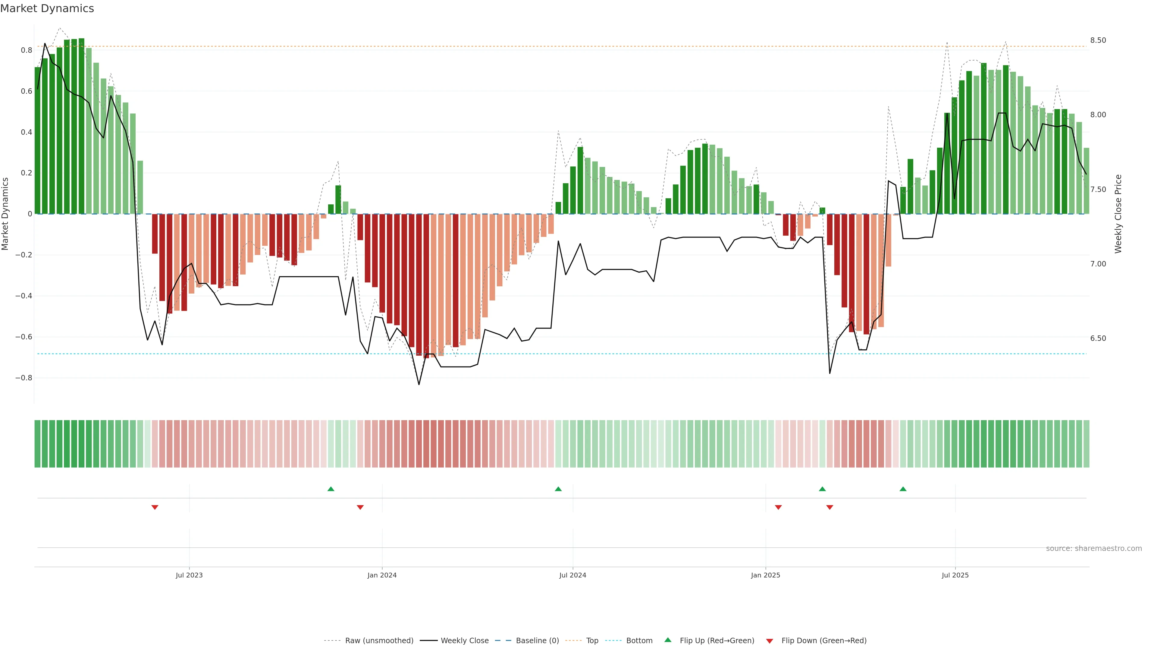The height and width of the screenshot is (651, 1157).
Task: Toggle the Flip Down (Green→Red) legend entry
Action: (824, 641)
